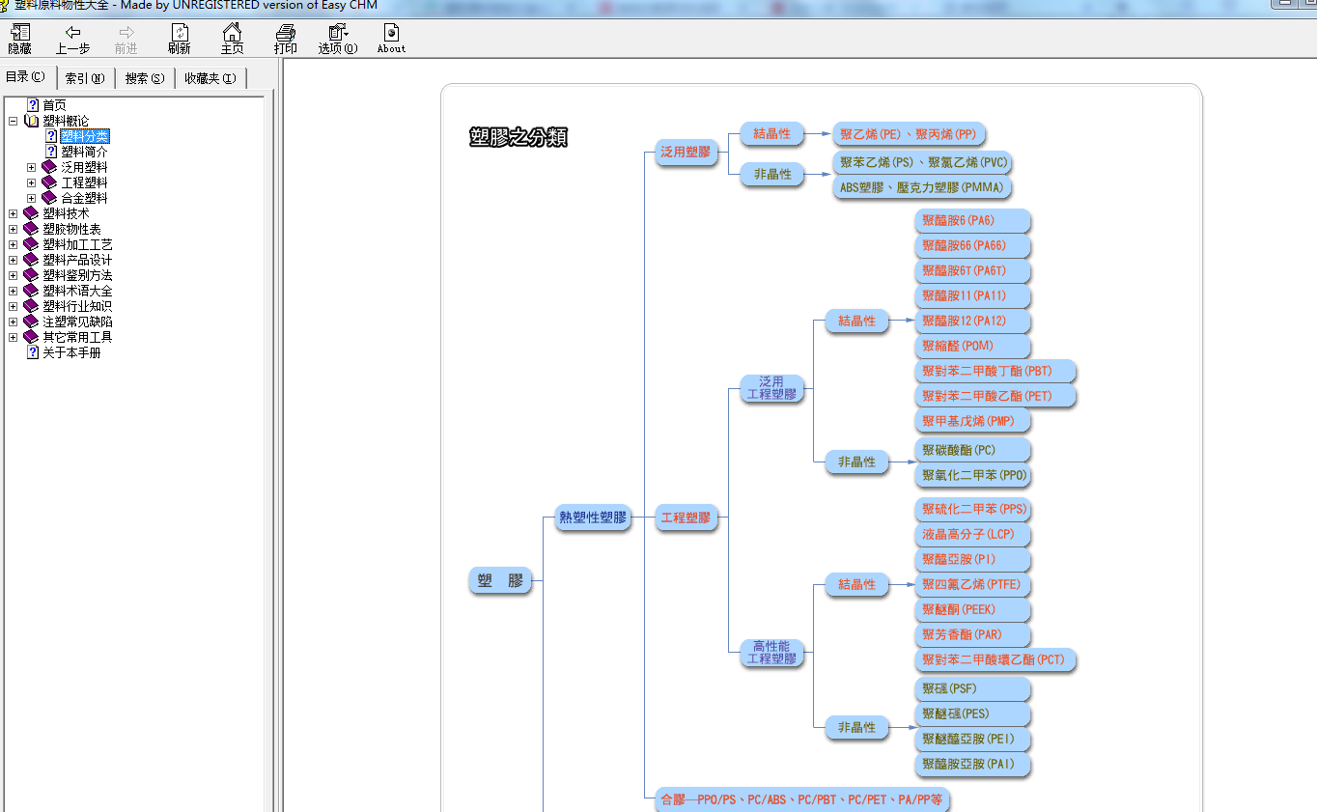
Task: Open the 关于本手册 topic
Action: (71, 352)
